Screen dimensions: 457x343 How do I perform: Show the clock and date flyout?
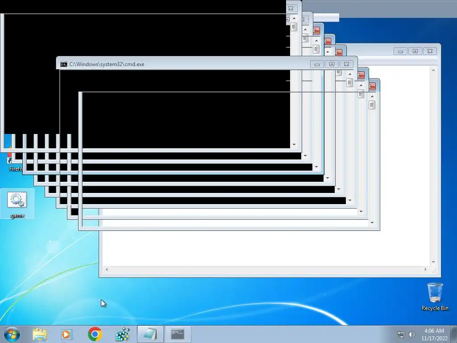click(x=434, y=335)
